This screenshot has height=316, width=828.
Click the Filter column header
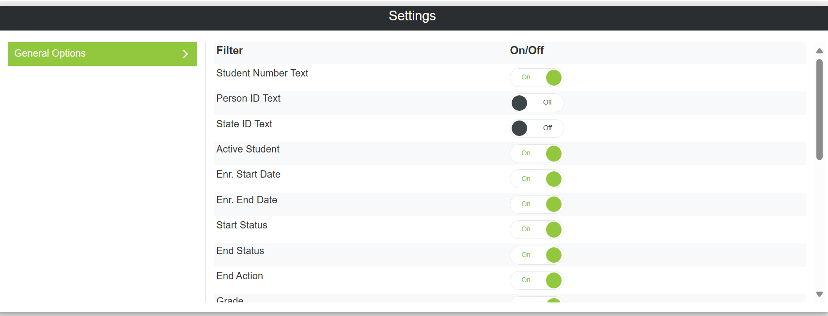pyautogui.click(x=230, y=50)
